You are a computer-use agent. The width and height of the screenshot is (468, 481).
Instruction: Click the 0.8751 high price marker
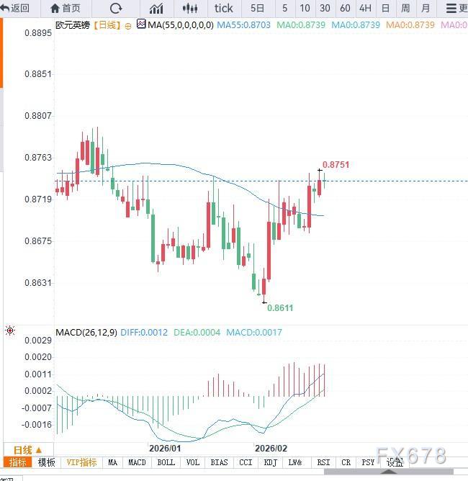click(336, 165)
